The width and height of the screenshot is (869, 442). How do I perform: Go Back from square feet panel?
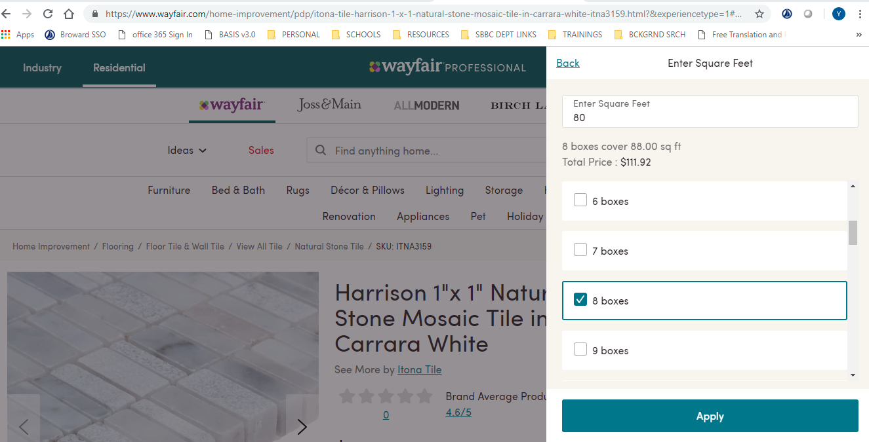[567, 63]
